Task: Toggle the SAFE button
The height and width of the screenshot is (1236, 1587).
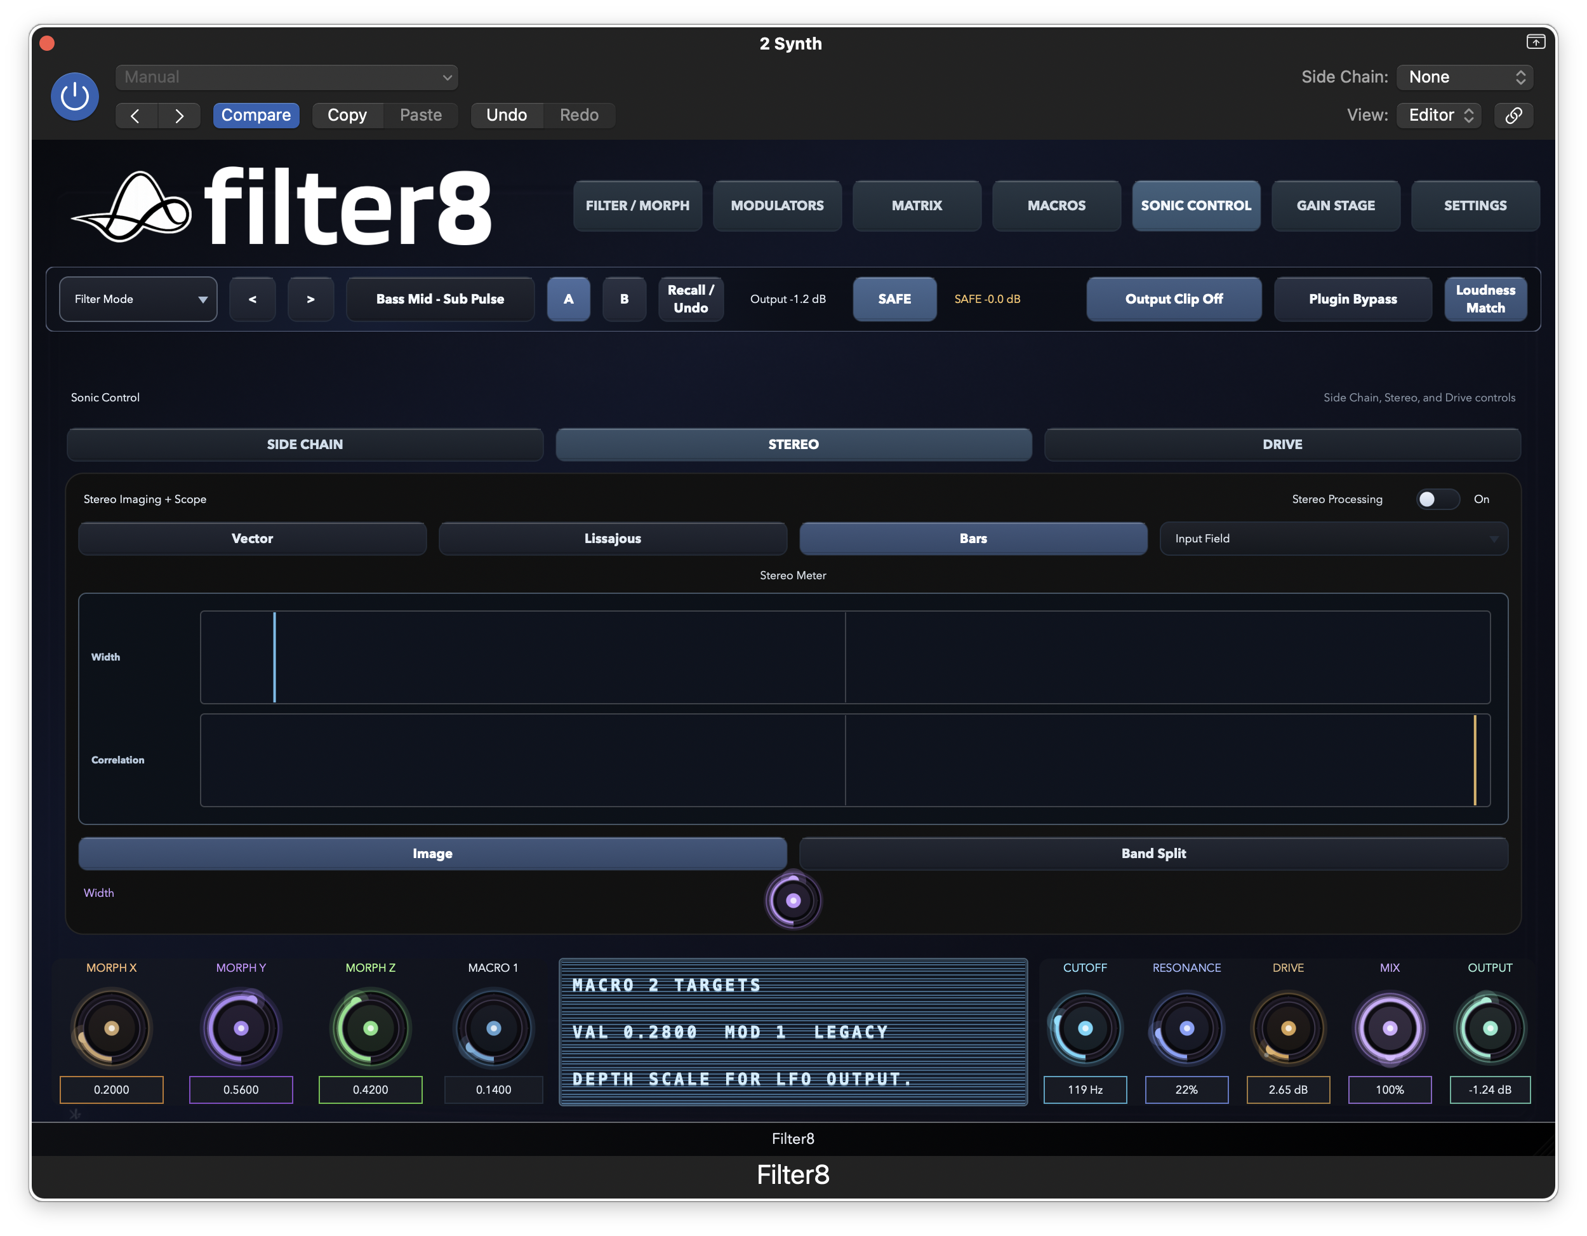Action: tap(894, 299)
